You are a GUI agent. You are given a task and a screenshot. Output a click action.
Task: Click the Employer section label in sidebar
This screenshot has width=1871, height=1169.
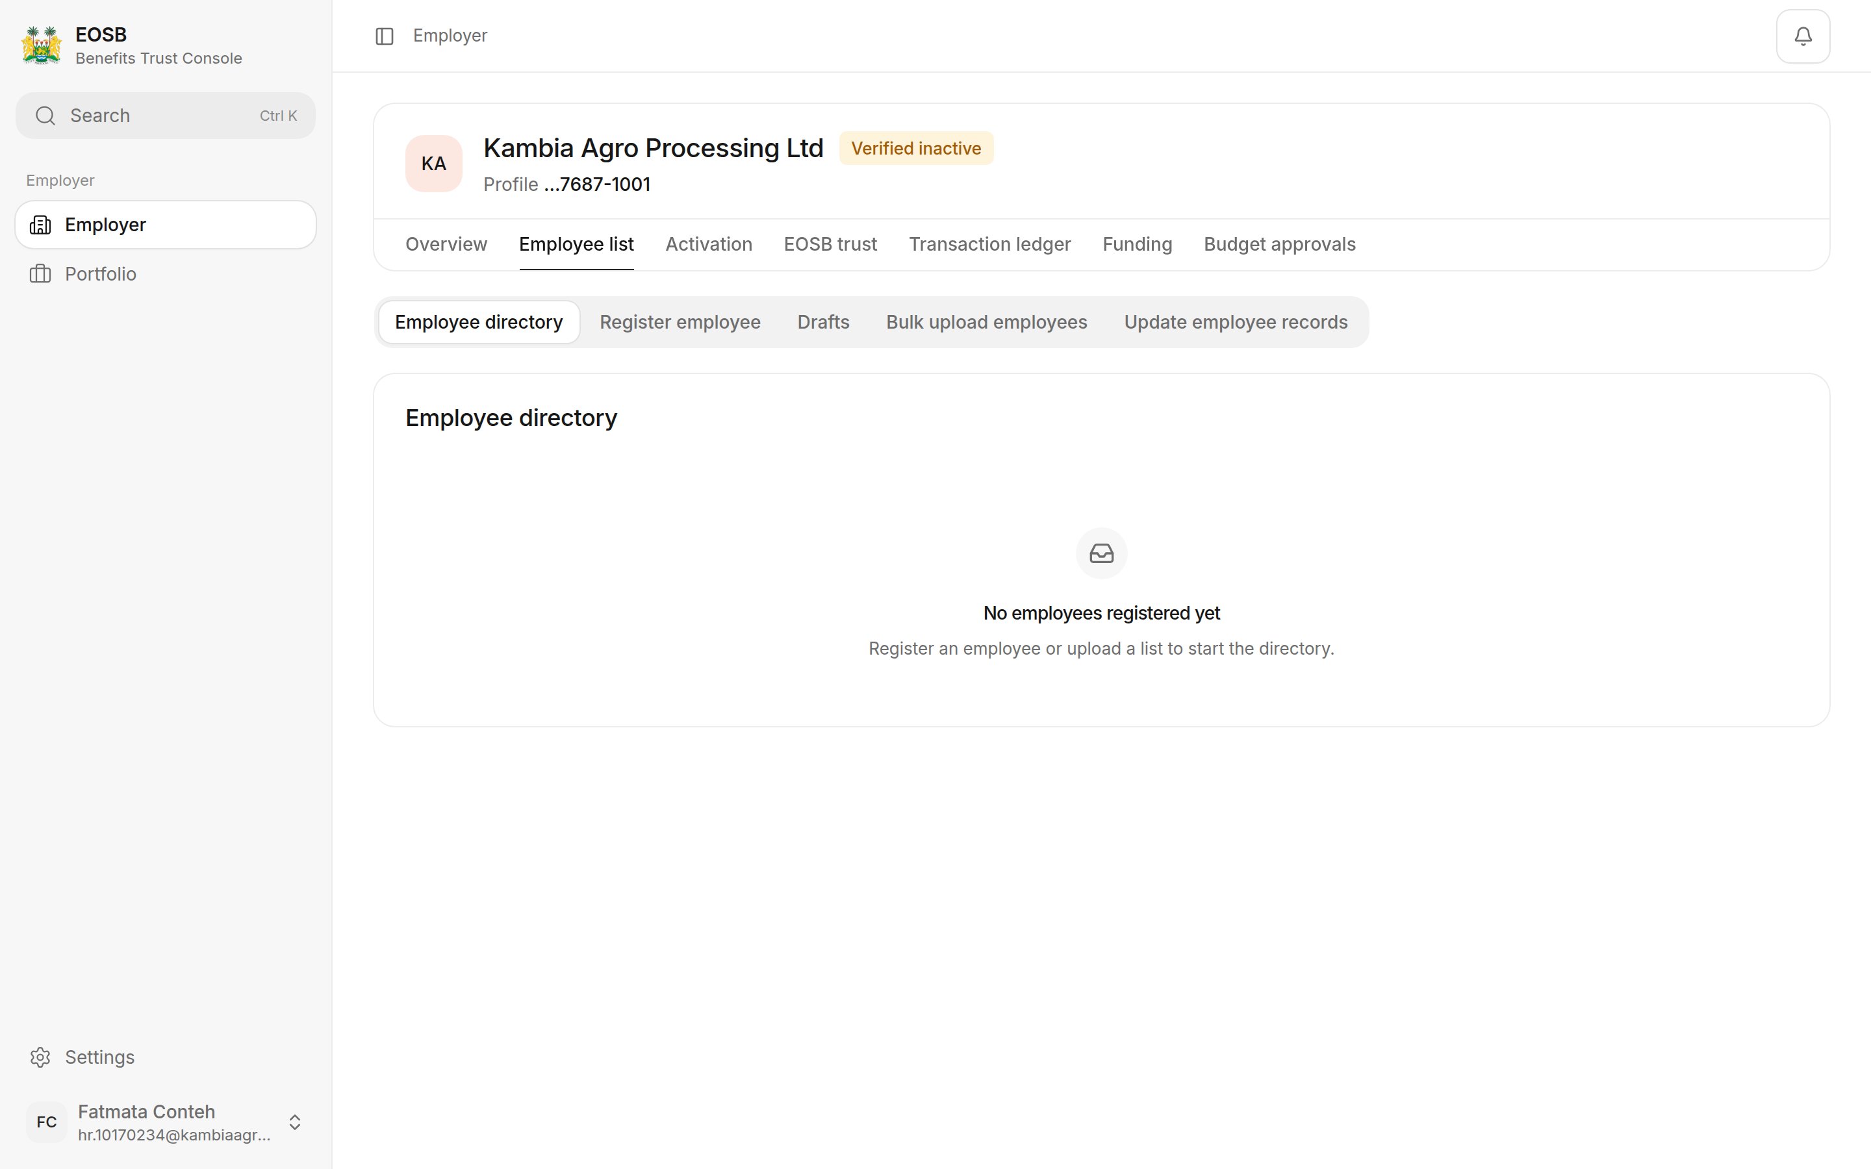[x=60, y=180]
